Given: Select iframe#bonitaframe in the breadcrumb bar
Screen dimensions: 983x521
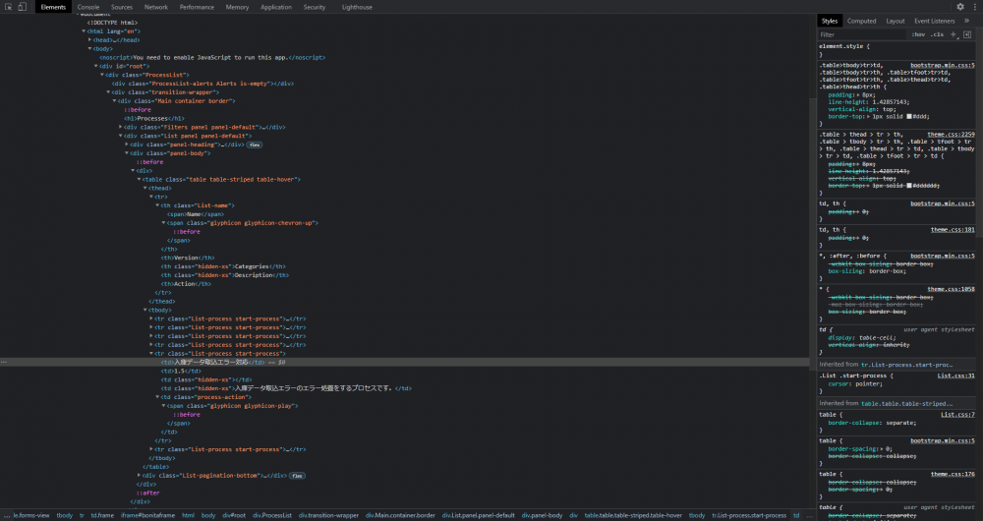Looking at the screenshot, I should tap(148, 515).
